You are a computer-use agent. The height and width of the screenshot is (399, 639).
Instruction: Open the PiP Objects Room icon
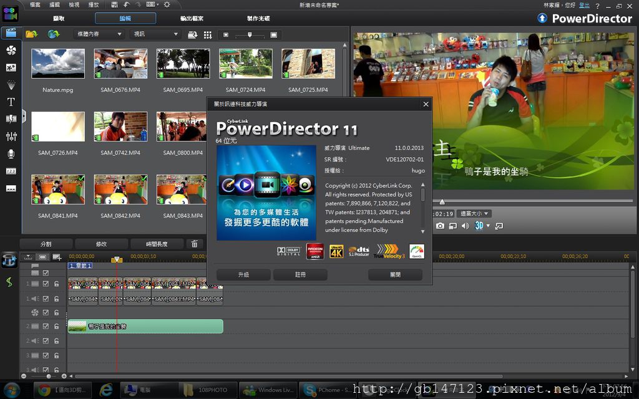coord(11,67)
